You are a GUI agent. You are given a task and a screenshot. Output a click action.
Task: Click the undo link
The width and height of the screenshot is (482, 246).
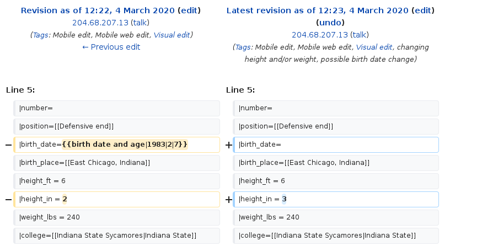pyautogui.click(x=330, y=23)
